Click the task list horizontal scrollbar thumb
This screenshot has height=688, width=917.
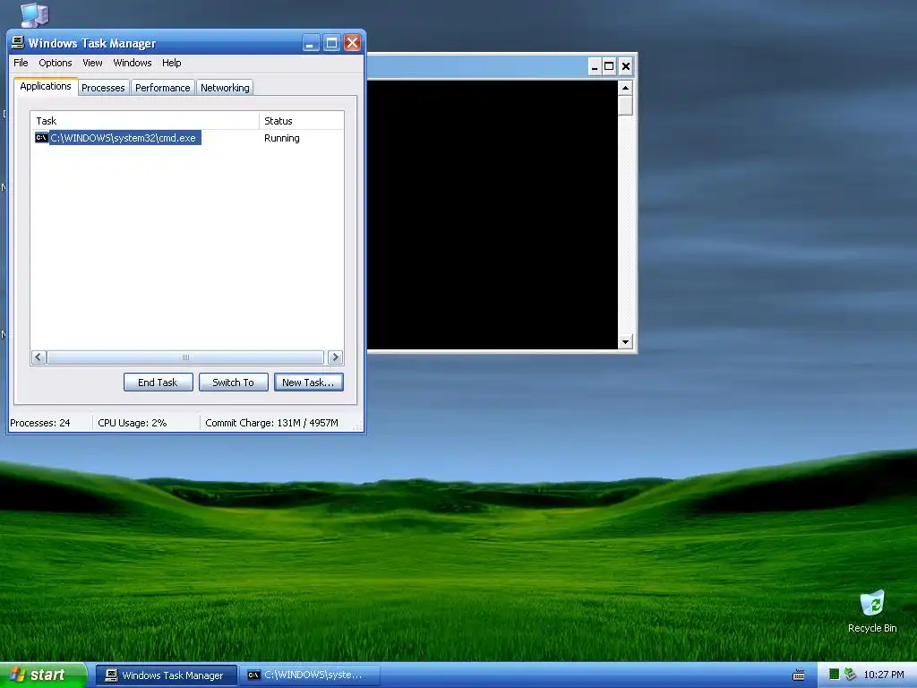click(x=185, y=357)
